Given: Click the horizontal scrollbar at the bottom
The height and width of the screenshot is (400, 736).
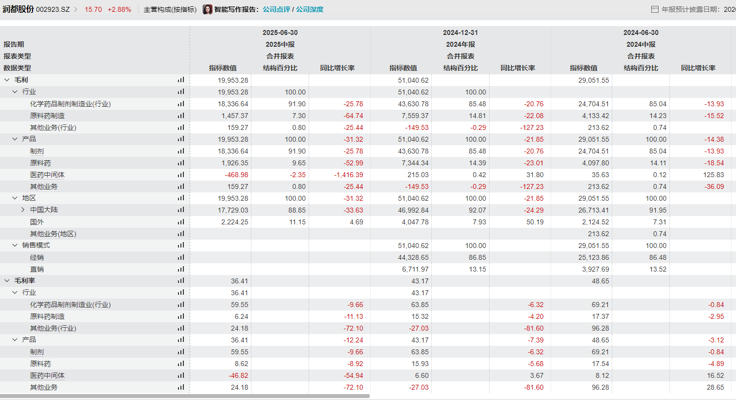Looking at the screenshot, I should tap(185, 396).
